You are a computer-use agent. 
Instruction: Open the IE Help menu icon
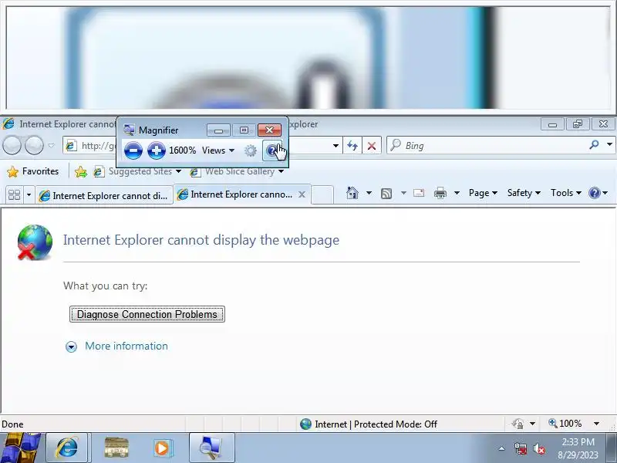point(598,193)
